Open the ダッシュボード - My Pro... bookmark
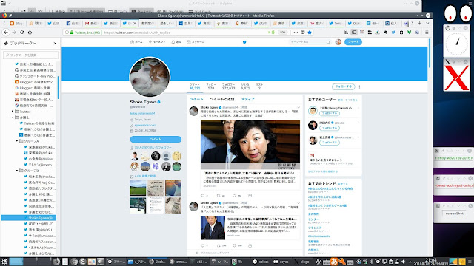 click(35, 76)
